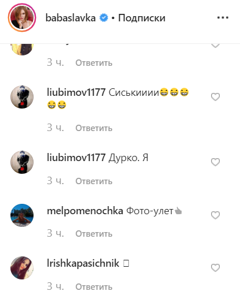This screenshot has width=240, height=306.
Task: Open Irishkapasichnik's avatar photo
Action: point(22,268)
